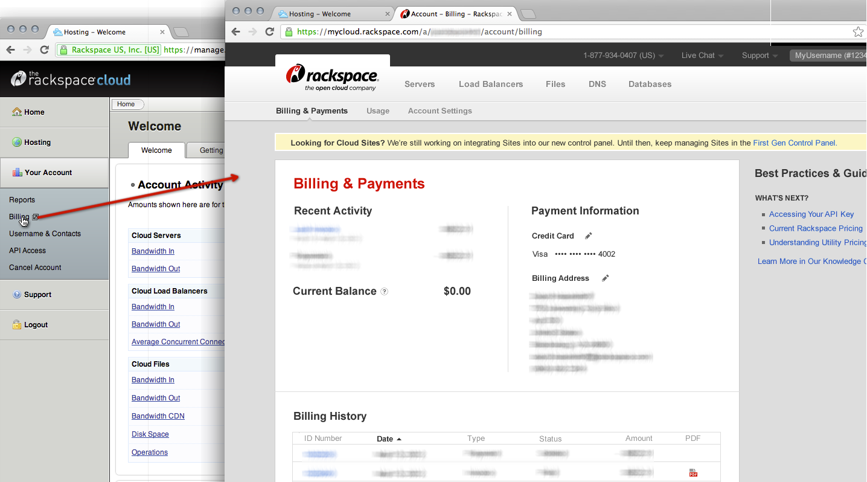Open the Average Concurrent Connections link
Viewport: 867px width, 482px height.
tap(178, 342)
